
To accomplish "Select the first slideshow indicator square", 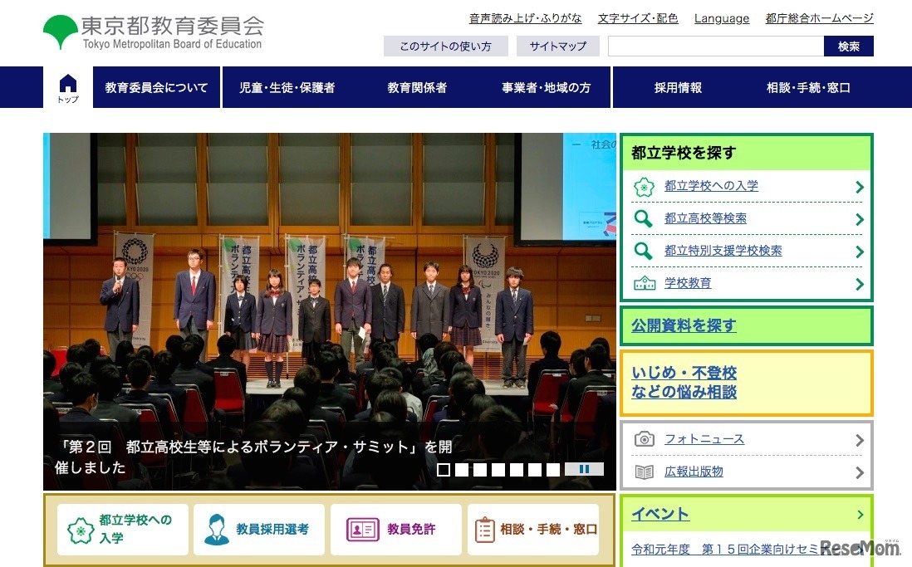I will click(x=445, y=468).
